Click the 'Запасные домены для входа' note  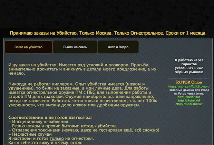coord(188,92)
